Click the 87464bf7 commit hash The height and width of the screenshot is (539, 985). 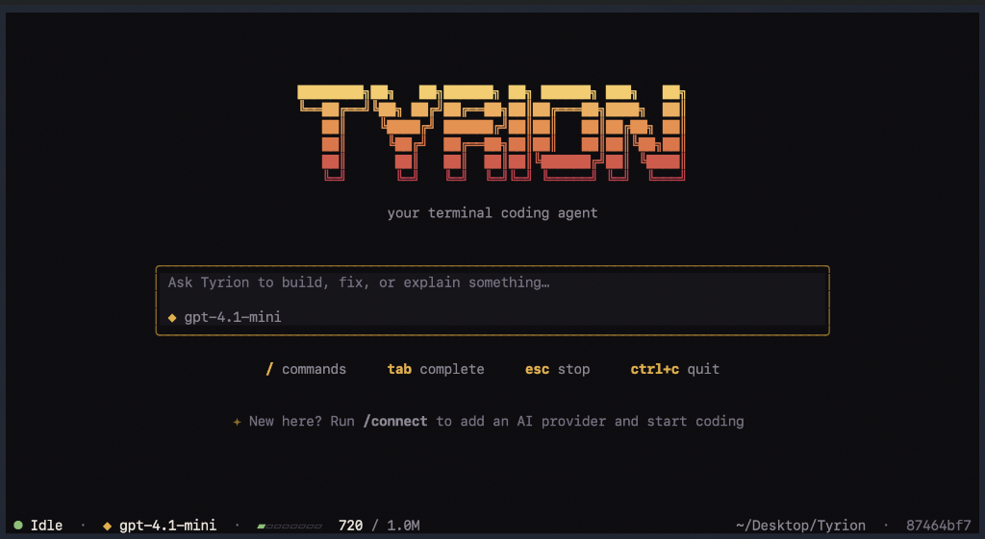click(x=939, y=526)
